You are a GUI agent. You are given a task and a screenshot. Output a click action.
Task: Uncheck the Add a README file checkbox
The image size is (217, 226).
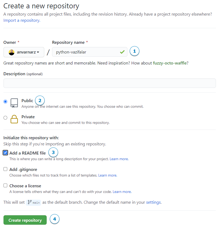point(5,153)
